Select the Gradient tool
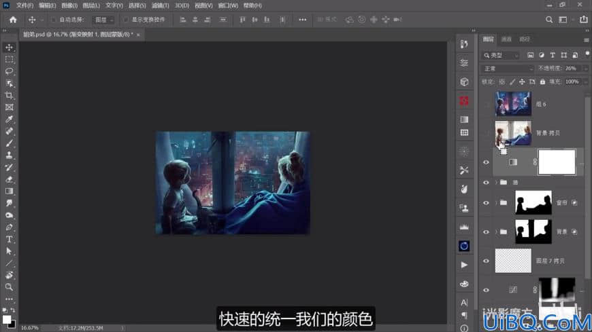 click(9, 191)
